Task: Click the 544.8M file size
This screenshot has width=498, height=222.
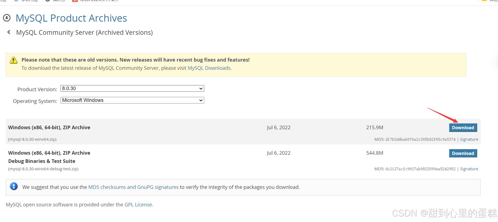Action: coord(375,153)
